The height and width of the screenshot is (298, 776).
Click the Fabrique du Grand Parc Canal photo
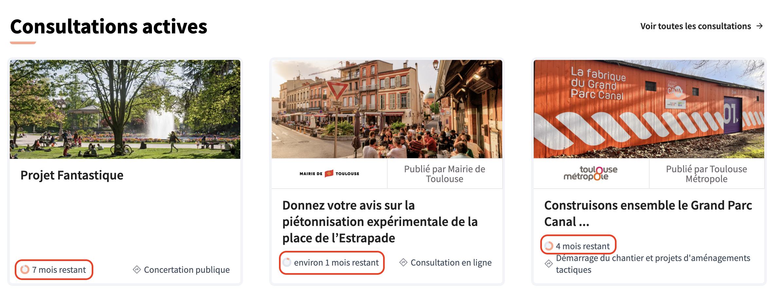(649, 109)
